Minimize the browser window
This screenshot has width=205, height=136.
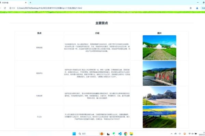point(198,2)
